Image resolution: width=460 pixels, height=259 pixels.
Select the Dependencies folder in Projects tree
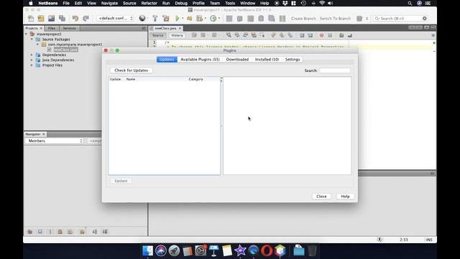(54, 55)
